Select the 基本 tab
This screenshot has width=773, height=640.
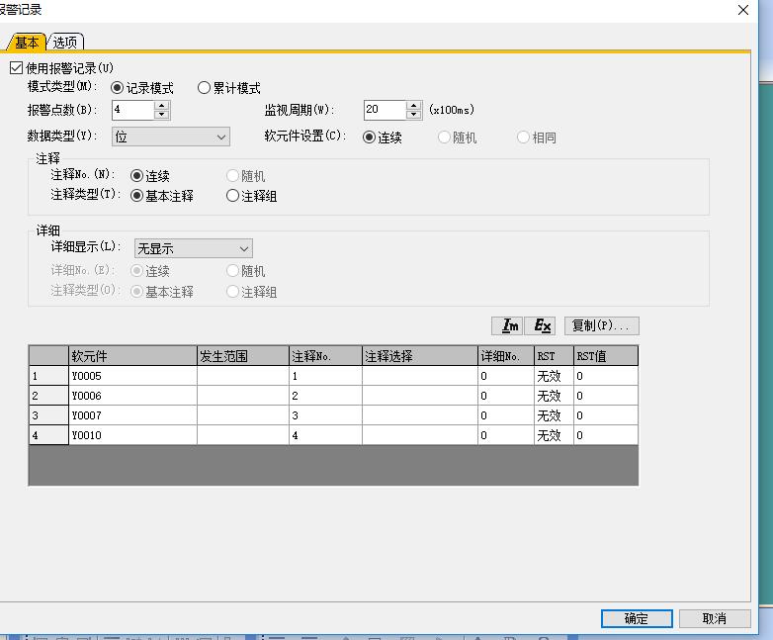27,43
